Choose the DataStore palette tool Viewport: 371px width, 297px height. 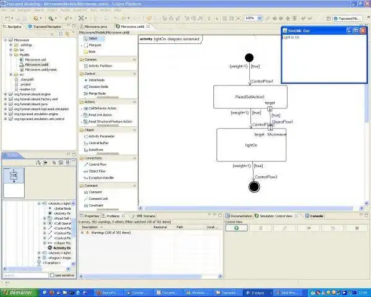pyautogui.click(x=96, y=150)
